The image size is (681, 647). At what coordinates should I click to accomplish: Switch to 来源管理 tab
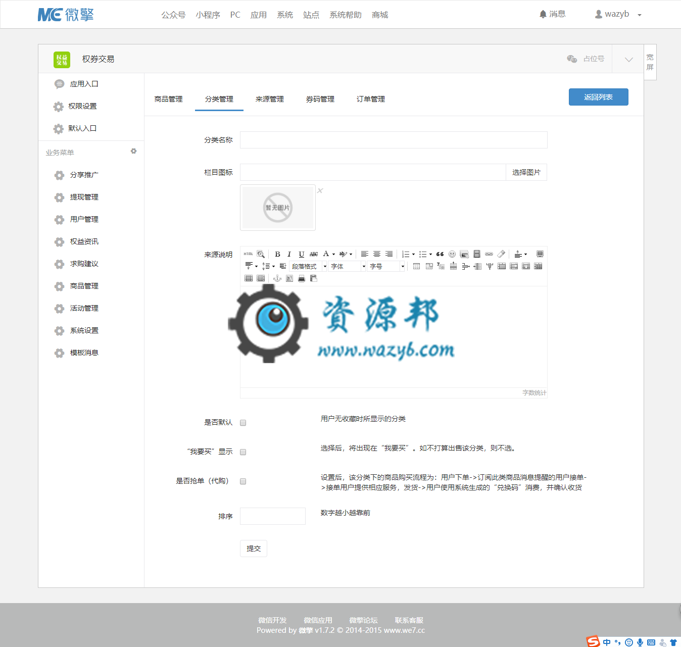coord(270,99)
